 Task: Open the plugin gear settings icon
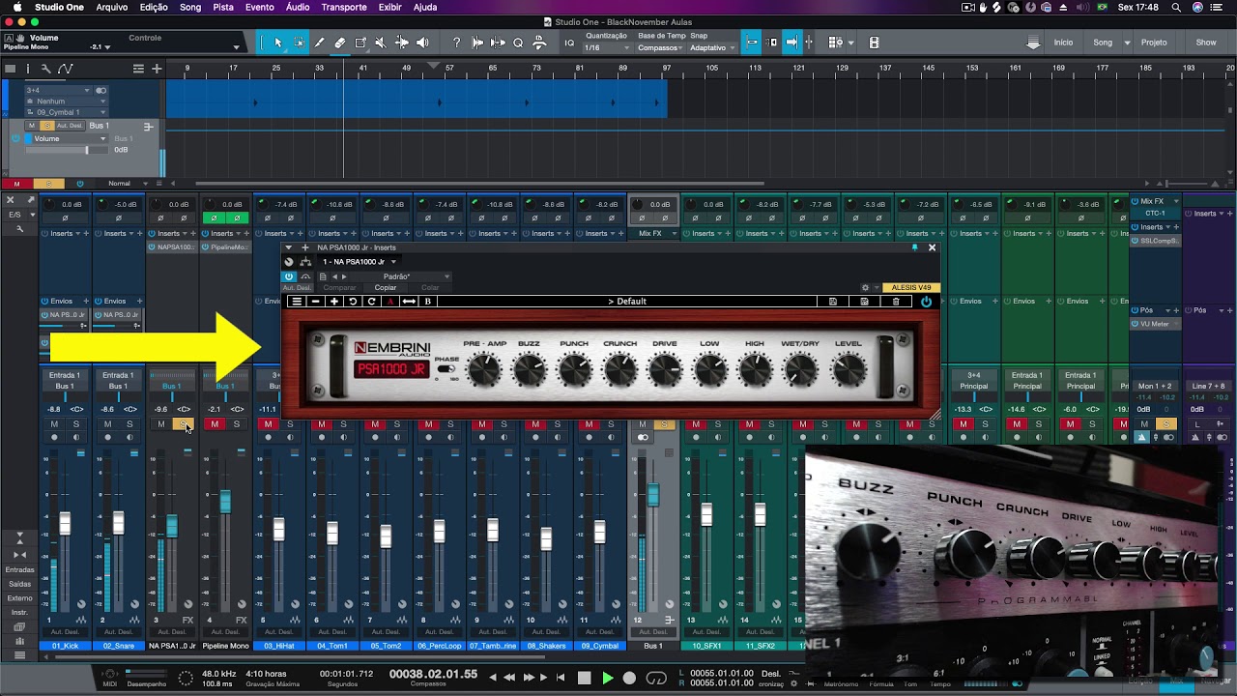click(x=865, y=287)
